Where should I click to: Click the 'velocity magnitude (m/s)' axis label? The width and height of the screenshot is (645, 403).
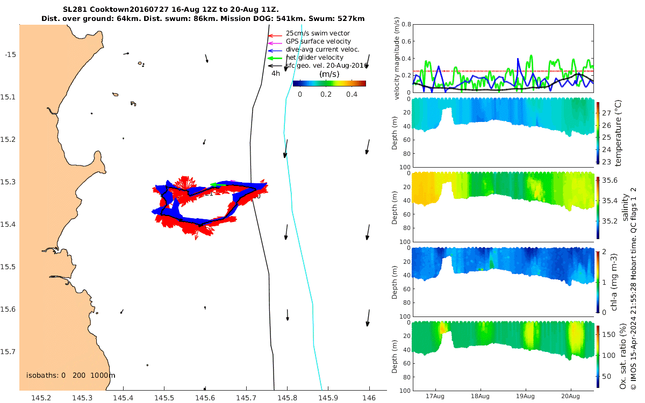[397, 59]
